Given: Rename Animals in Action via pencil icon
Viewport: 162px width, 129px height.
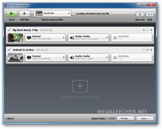Looking at the screenshot, I should 9,50.
